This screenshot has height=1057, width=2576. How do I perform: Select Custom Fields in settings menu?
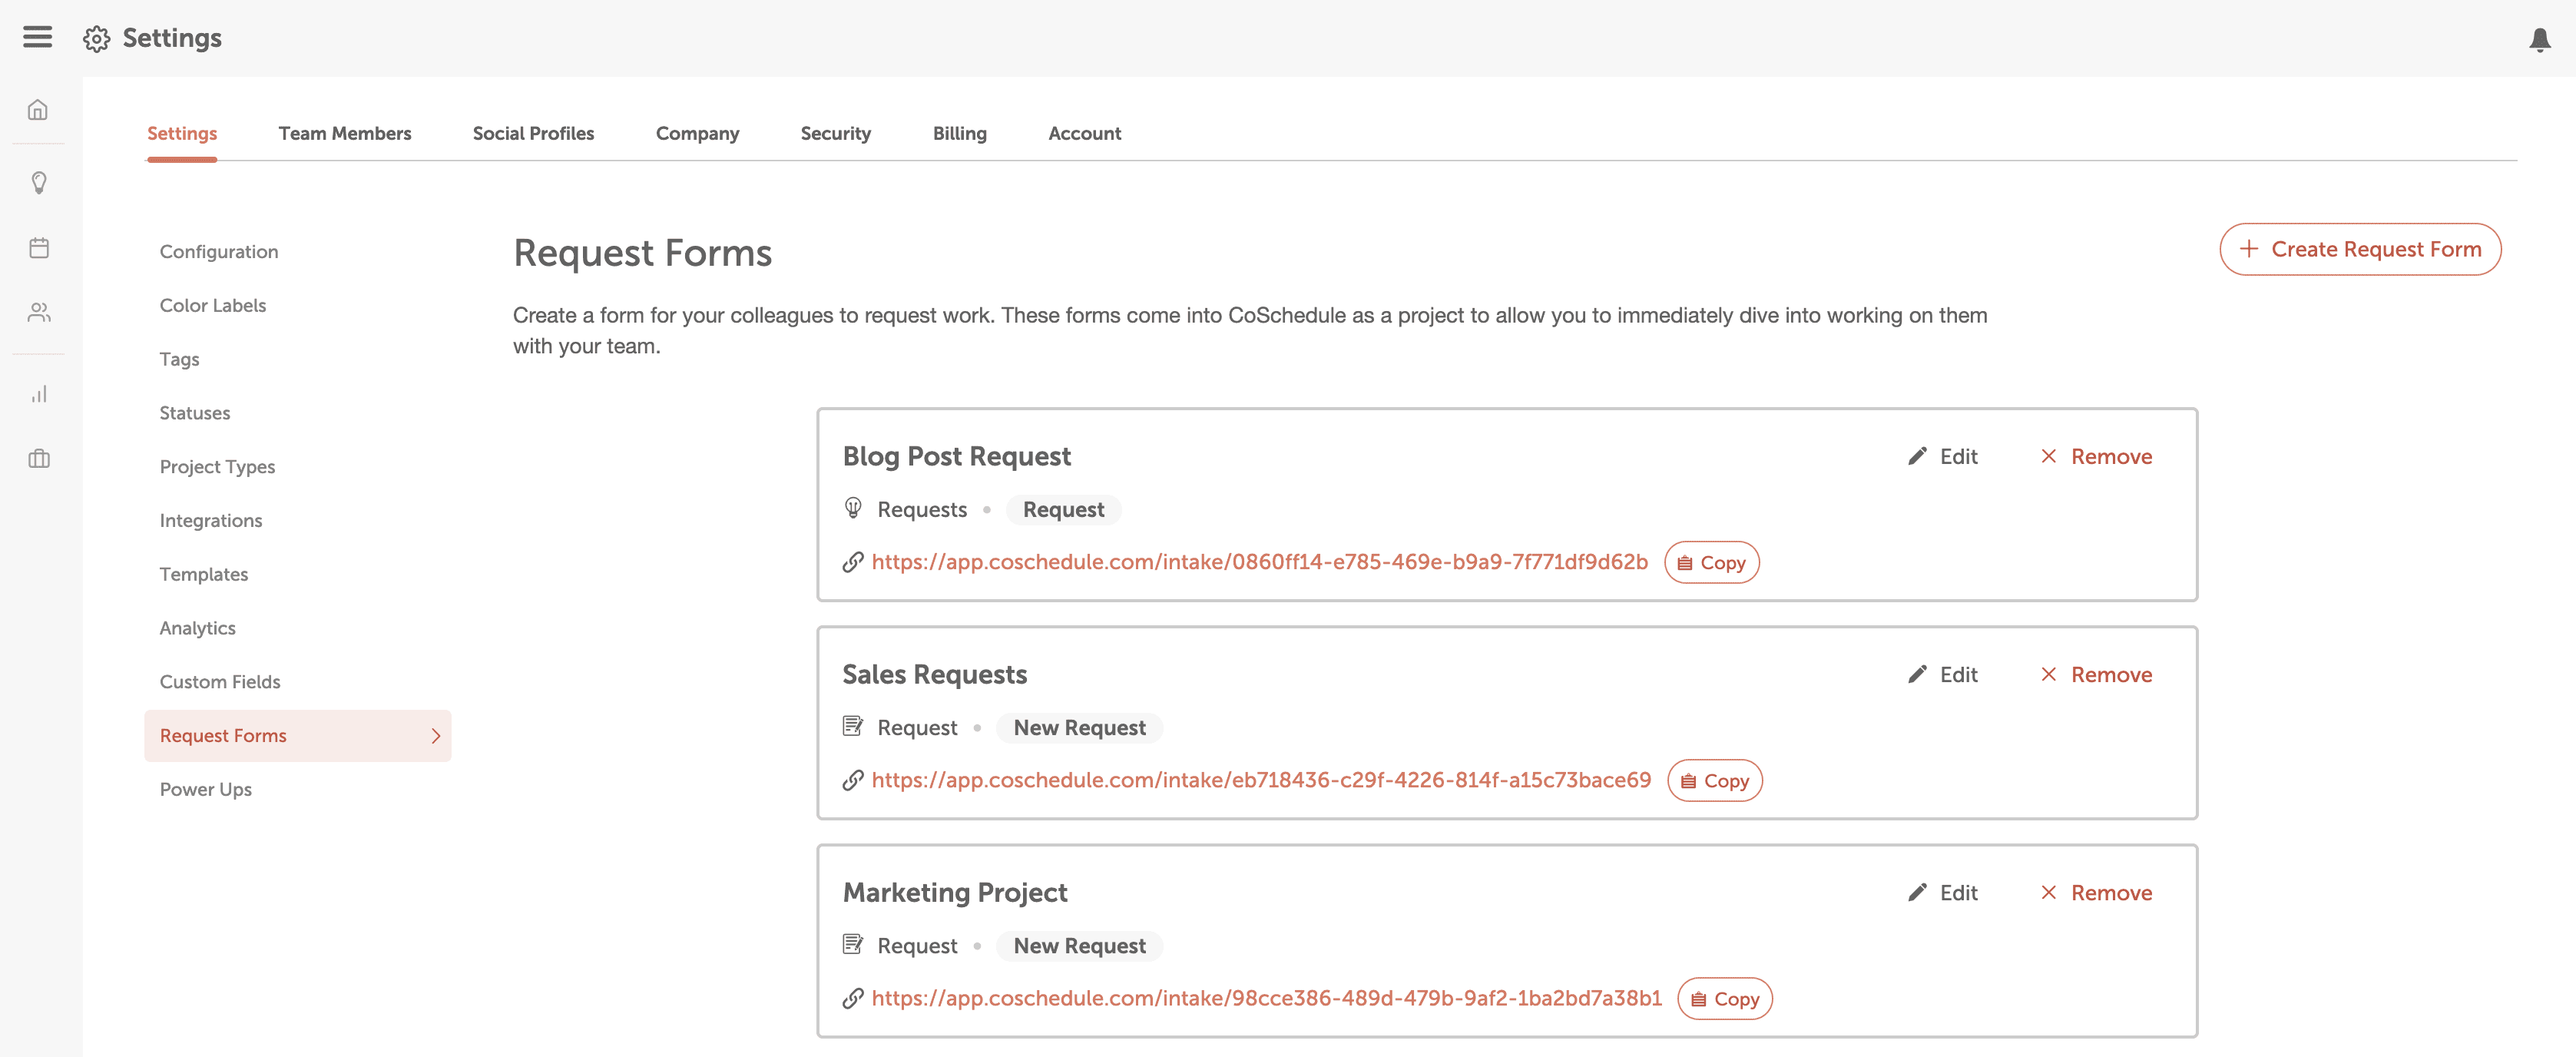(x=220, y=682)
